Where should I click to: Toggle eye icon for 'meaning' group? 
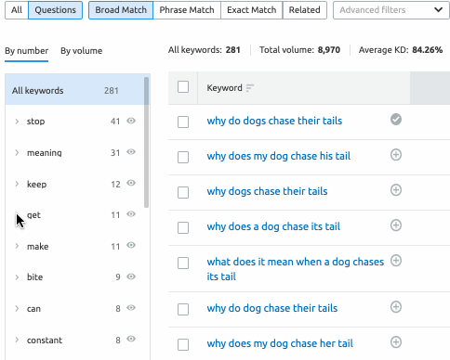point(131,152)
